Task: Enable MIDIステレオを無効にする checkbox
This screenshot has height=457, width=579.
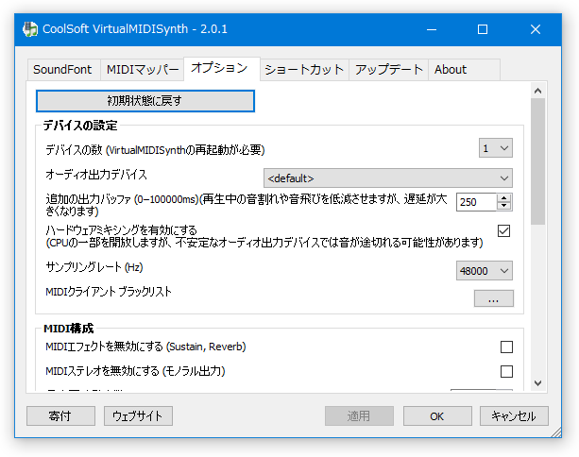Action: (506, 371)
